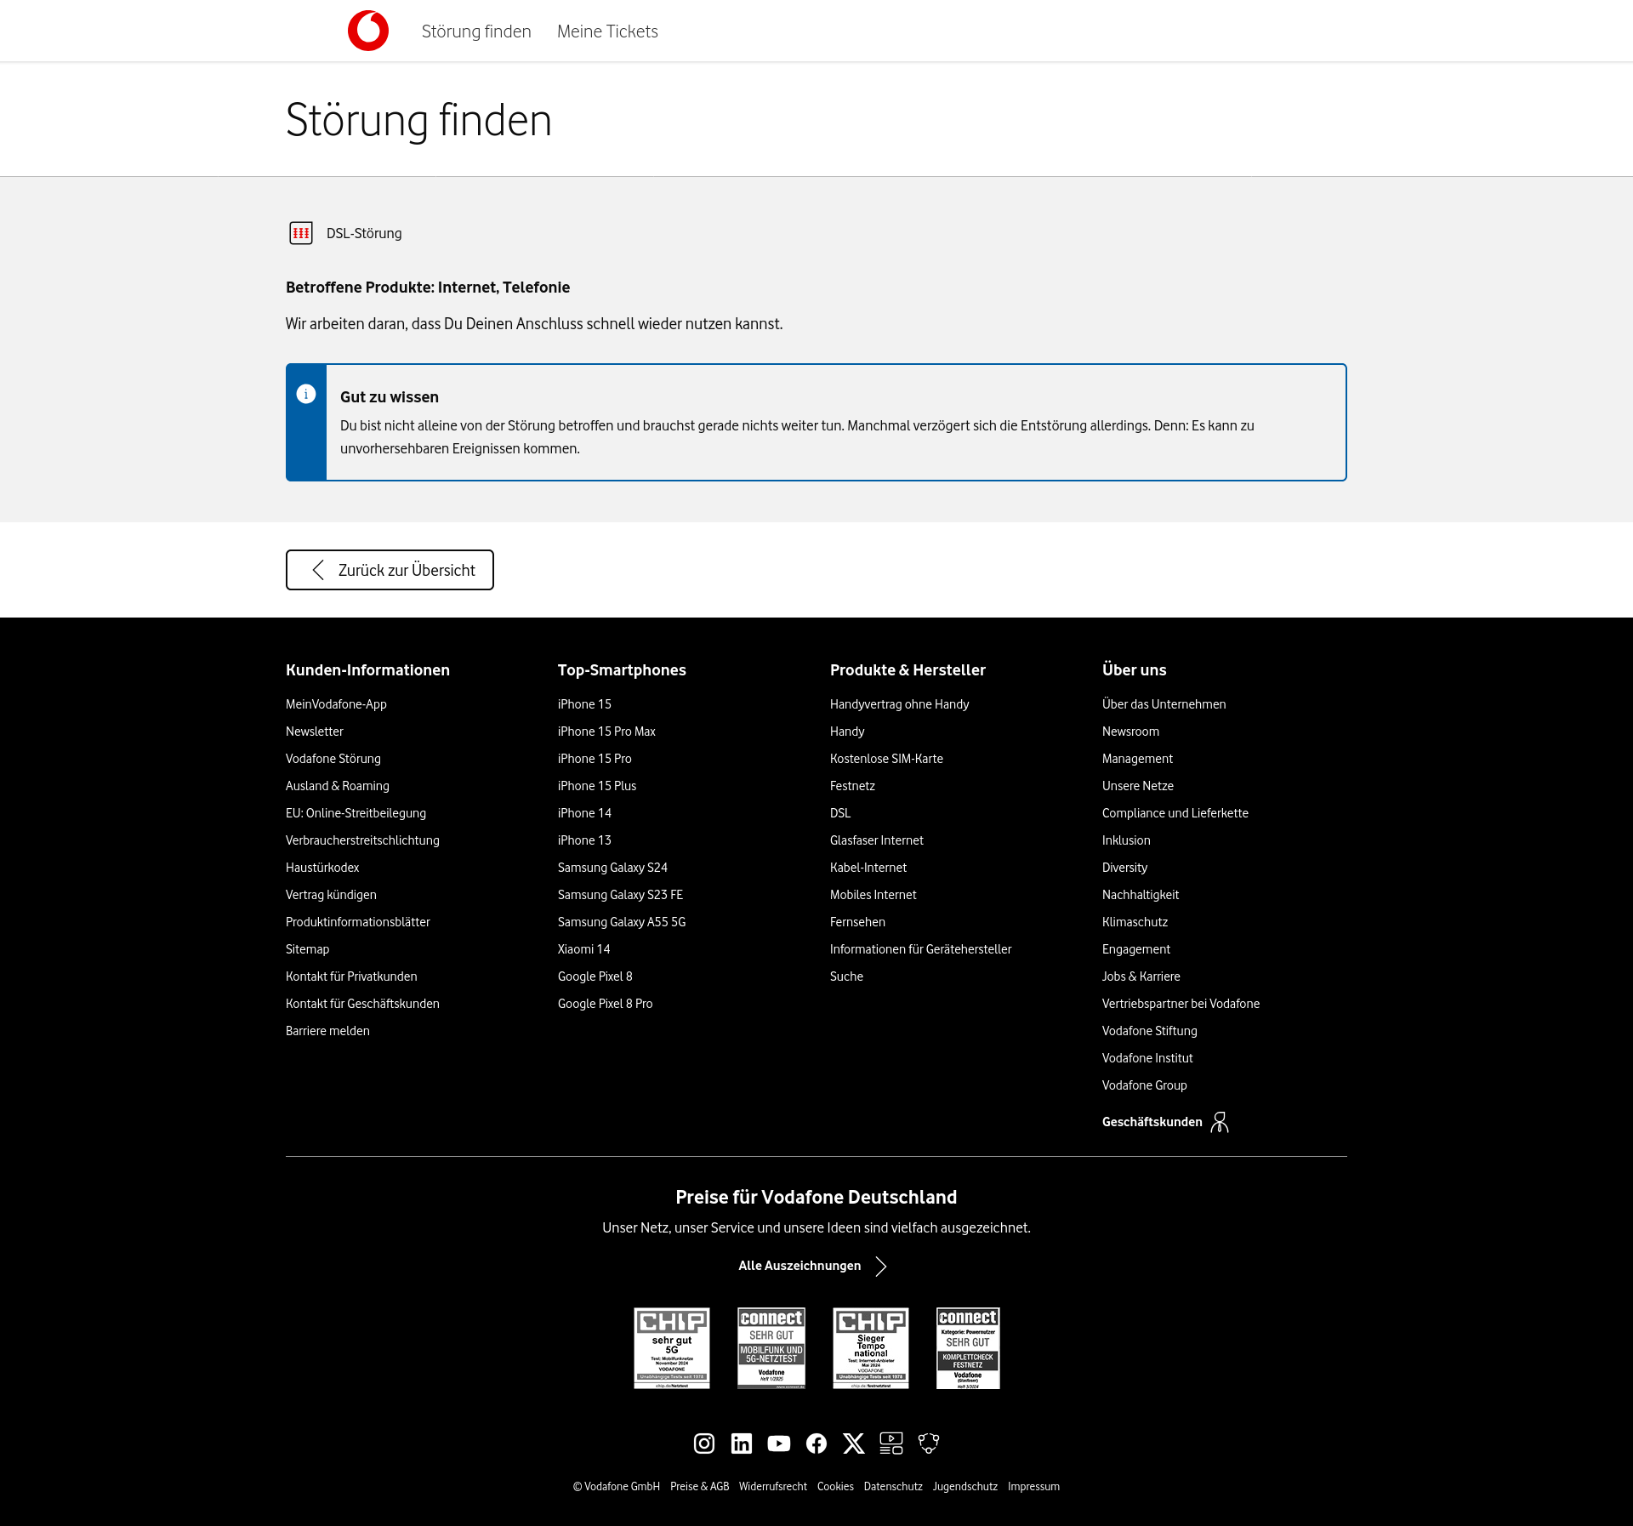Click the Vodafone logo in the header
1633x1526 pixels.
coord(368,31)
